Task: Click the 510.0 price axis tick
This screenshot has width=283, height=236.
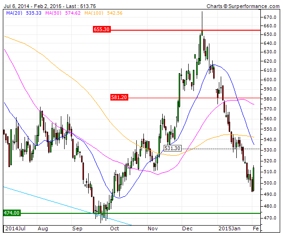Action: tap(270, 172)
